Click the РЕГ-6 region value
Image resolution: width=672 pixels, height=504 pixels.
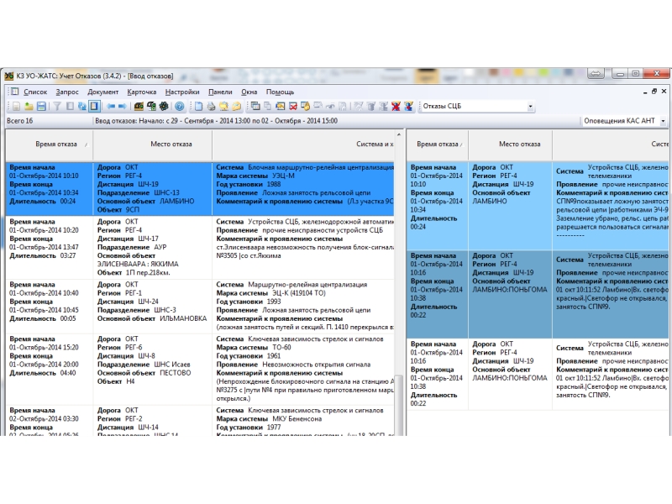coord(134,348)
